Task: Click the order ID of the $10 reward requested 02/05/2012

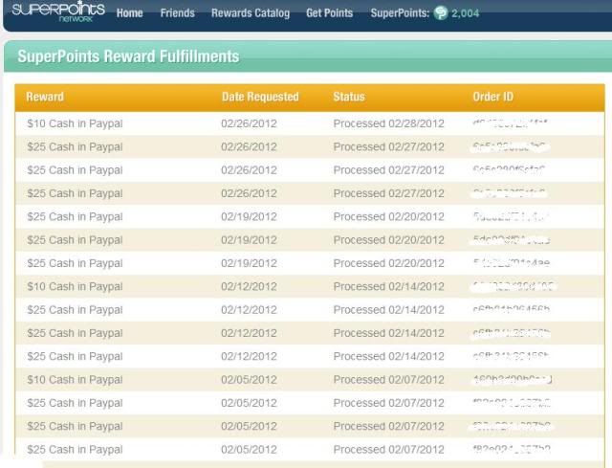Action: 513,380
